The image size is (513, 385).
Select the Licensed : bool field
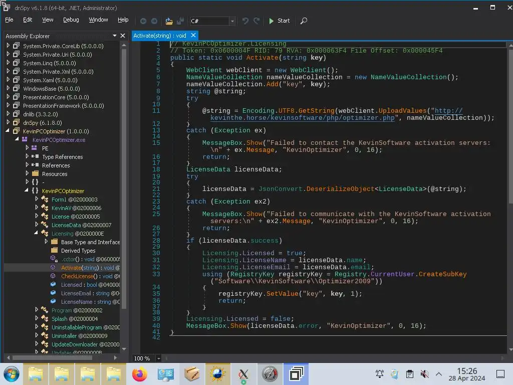coord(90,285)
